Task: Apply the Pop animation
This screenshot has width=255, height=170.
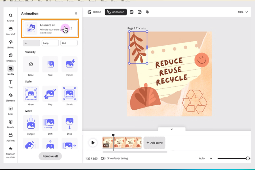Action: point(50,94)
